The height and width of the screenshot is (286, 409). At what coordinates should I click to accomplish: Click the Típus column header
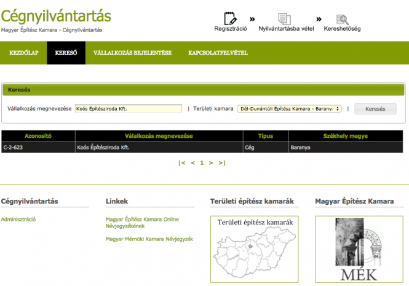point(266,136)
